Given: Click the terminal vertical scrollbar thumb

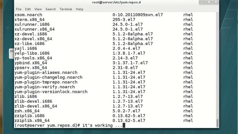Looking at the screenshot, I should (x=218, y=123).
